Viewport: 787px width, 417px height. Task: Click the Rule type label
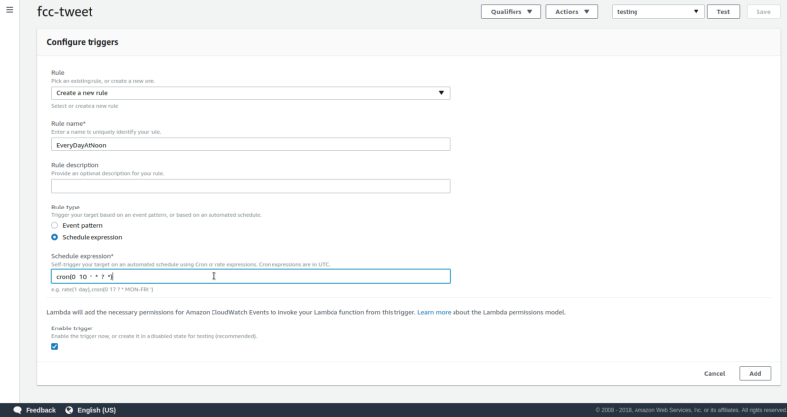[x=65, y=207]
